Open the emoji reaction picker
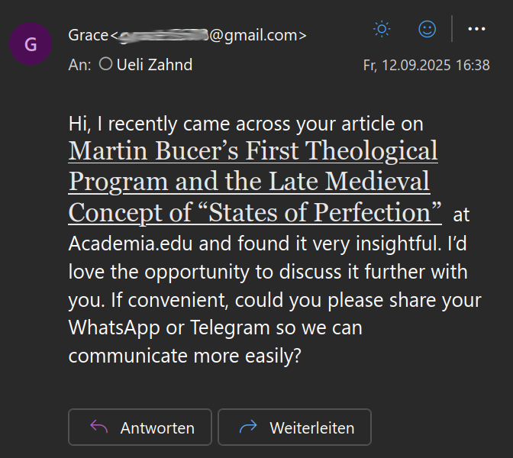The width and height of the screenshot is (513, 458). coord(427,30)
